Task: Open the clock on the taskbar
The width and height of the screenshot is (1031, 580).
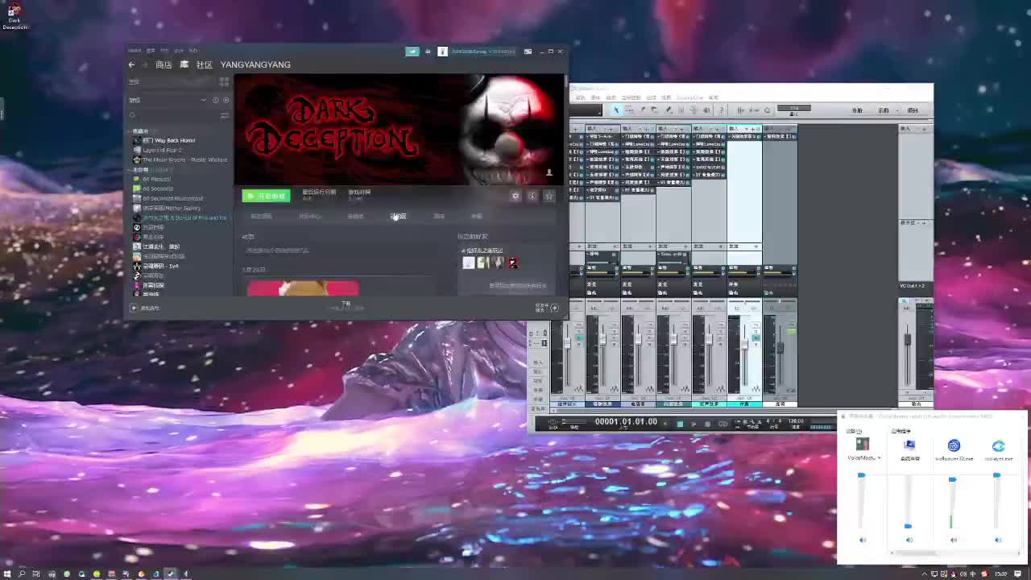Action: click(x=1000, y=574)
